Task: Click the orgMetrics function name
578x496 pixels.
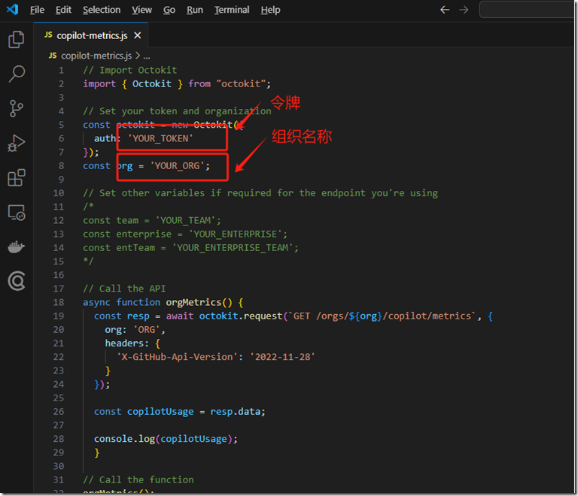Action: click(193, 302)
